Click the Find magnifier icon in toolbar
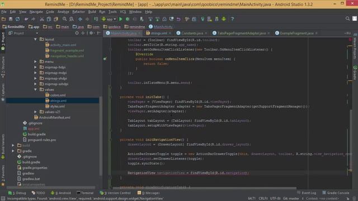Viewport: 358px width, 201px height. tap(65, 19)
